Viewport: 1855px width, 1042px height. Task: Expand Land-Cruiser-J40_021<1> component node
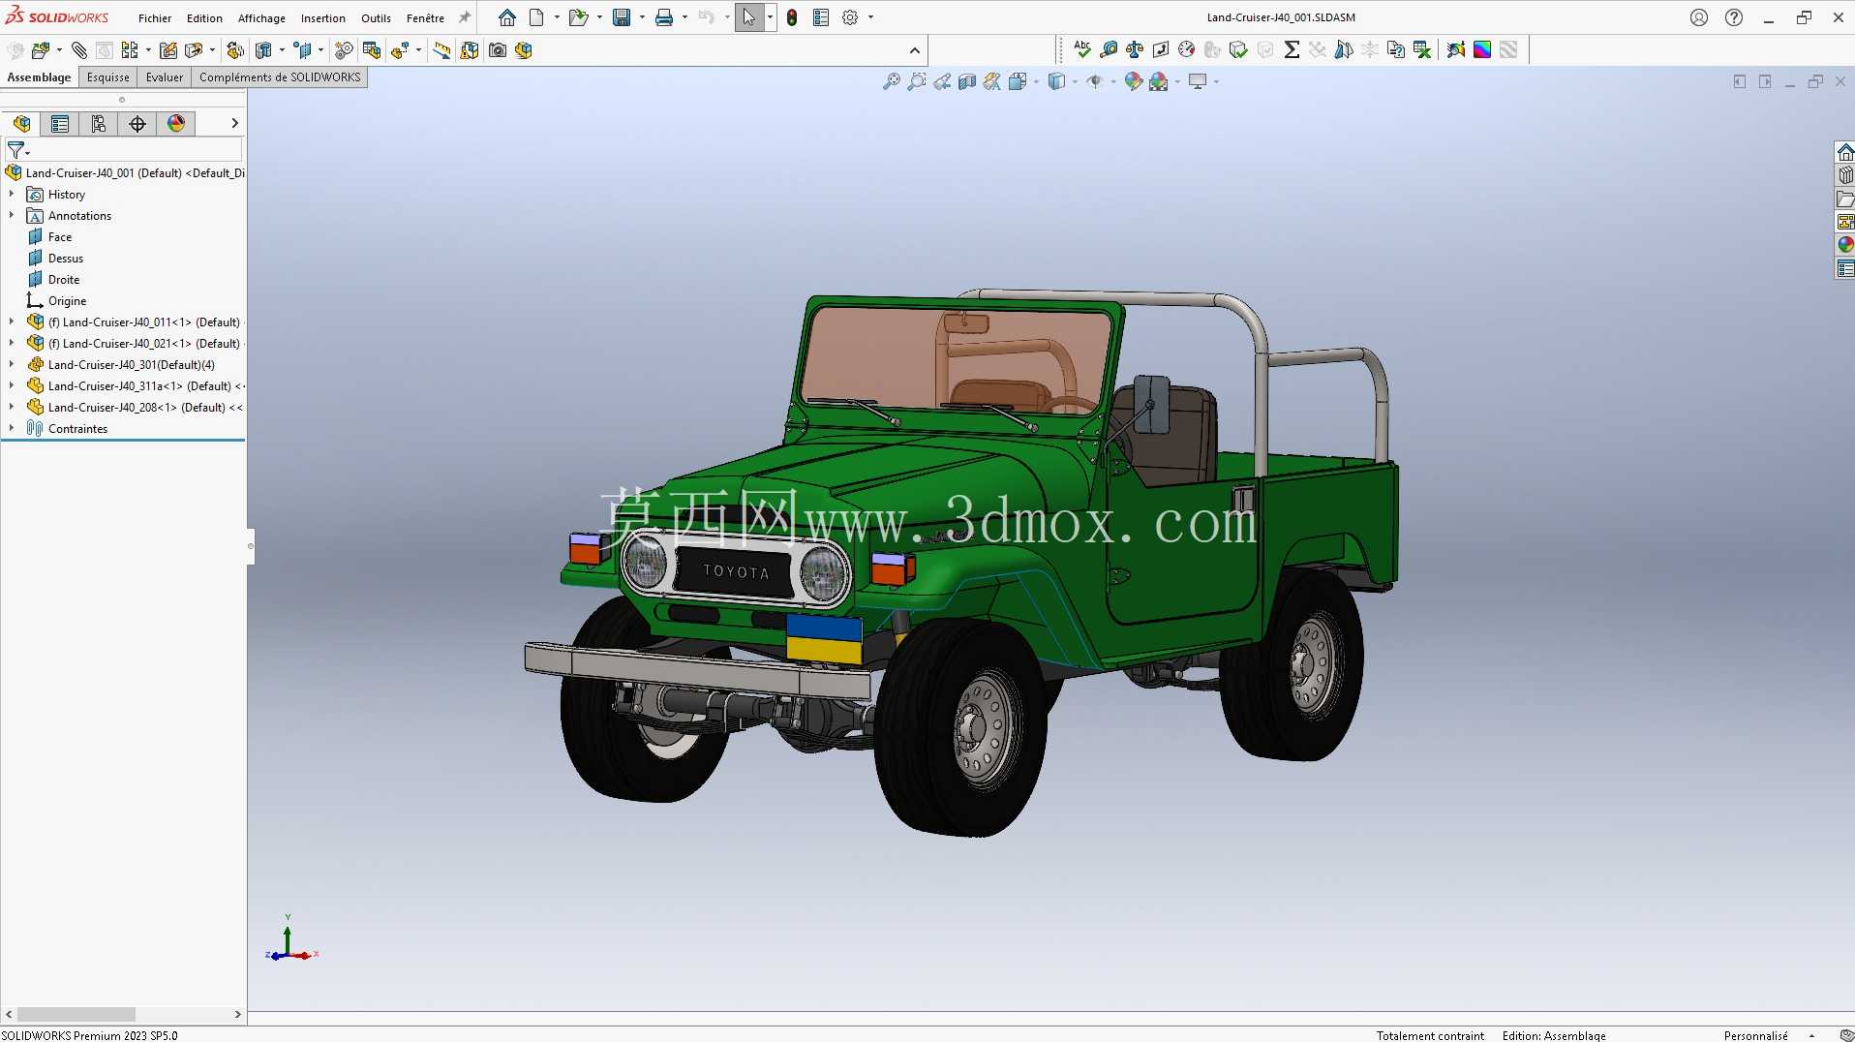[x=12, y=344]
